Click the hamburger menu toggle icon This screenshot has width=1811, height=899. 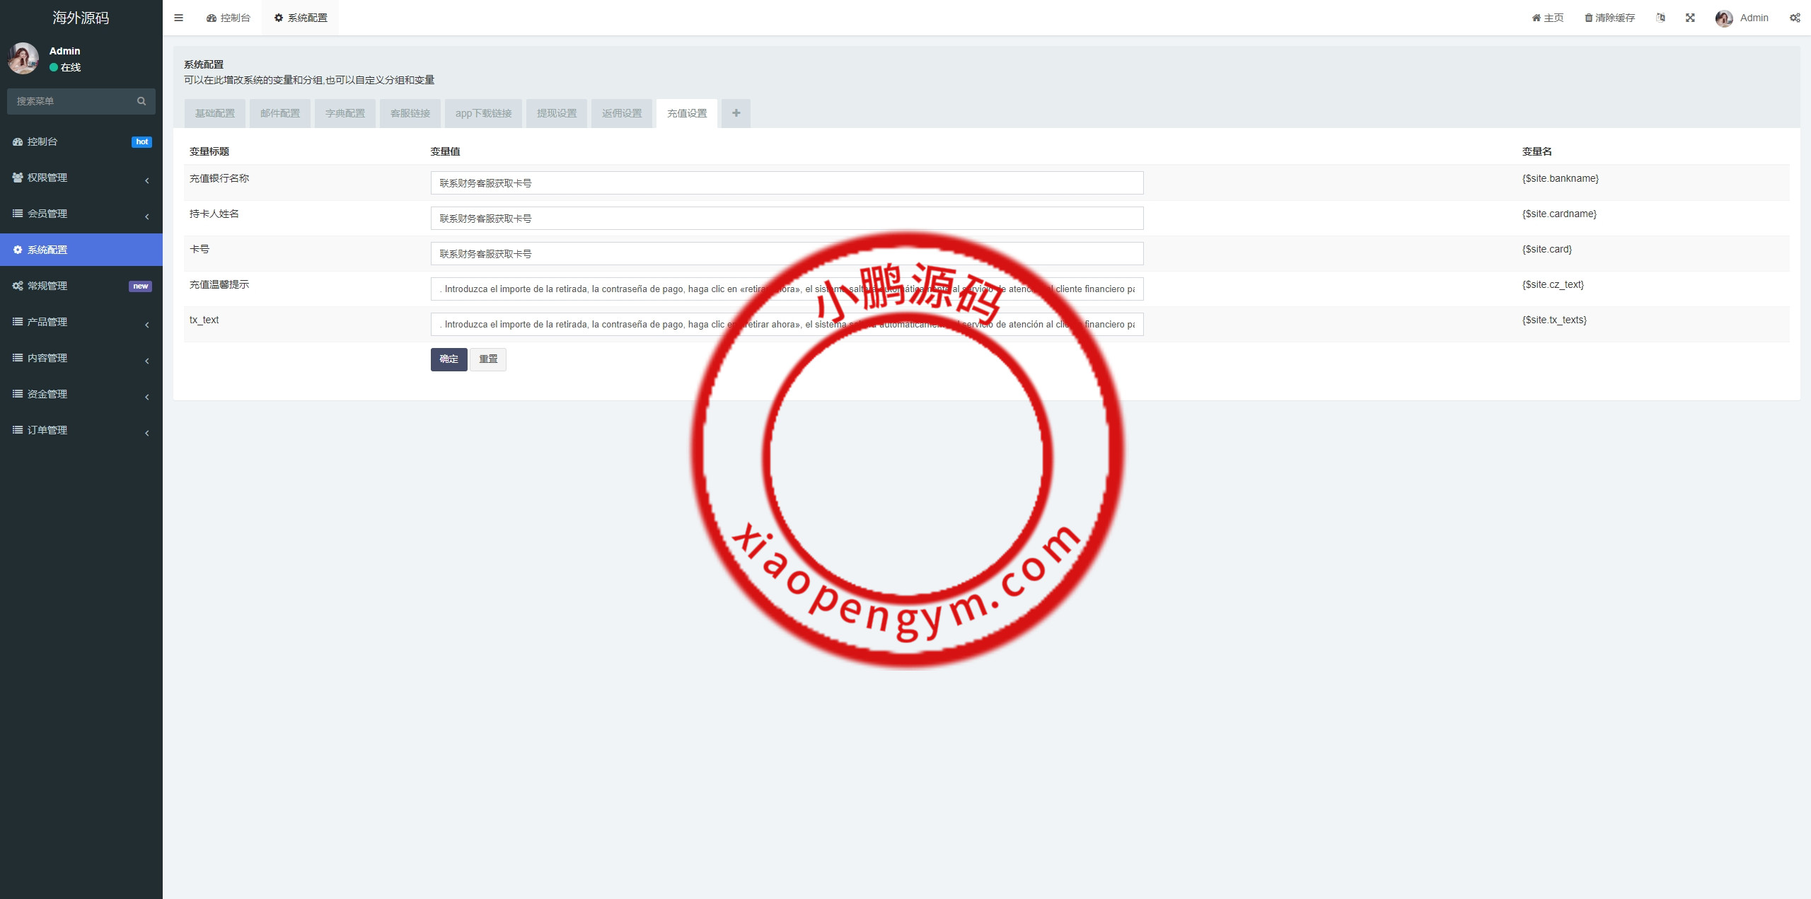pos(178,18)
